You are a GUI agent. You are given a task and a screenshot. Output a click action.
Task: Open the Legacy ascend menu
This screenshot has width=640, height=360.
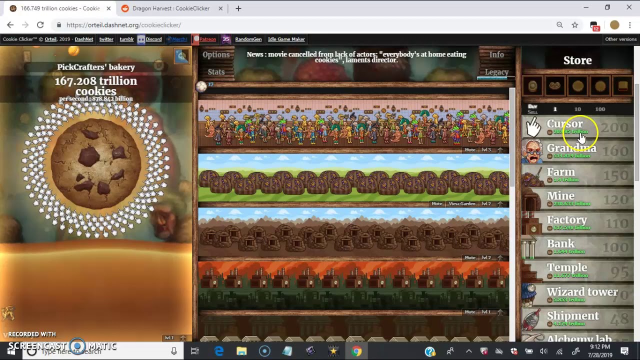(496, 72)
